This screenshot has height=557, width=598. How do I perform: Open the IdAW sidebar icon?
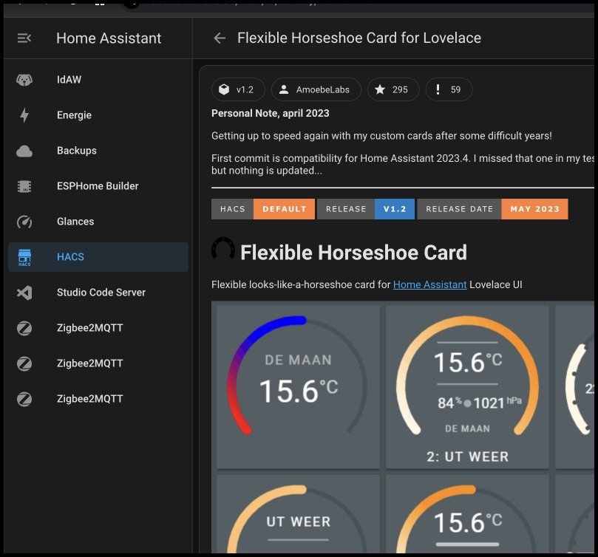coord(24,80)
